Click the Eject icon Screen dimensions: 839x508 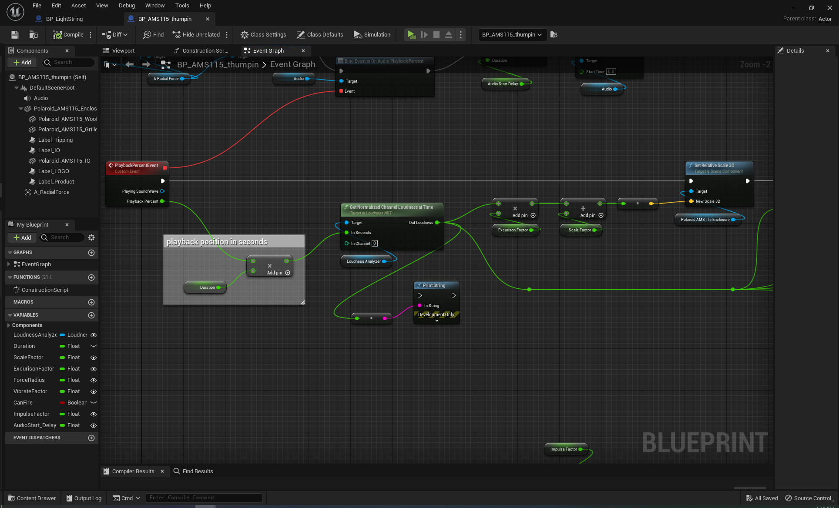pyautogui.click(x=449, y=35)
